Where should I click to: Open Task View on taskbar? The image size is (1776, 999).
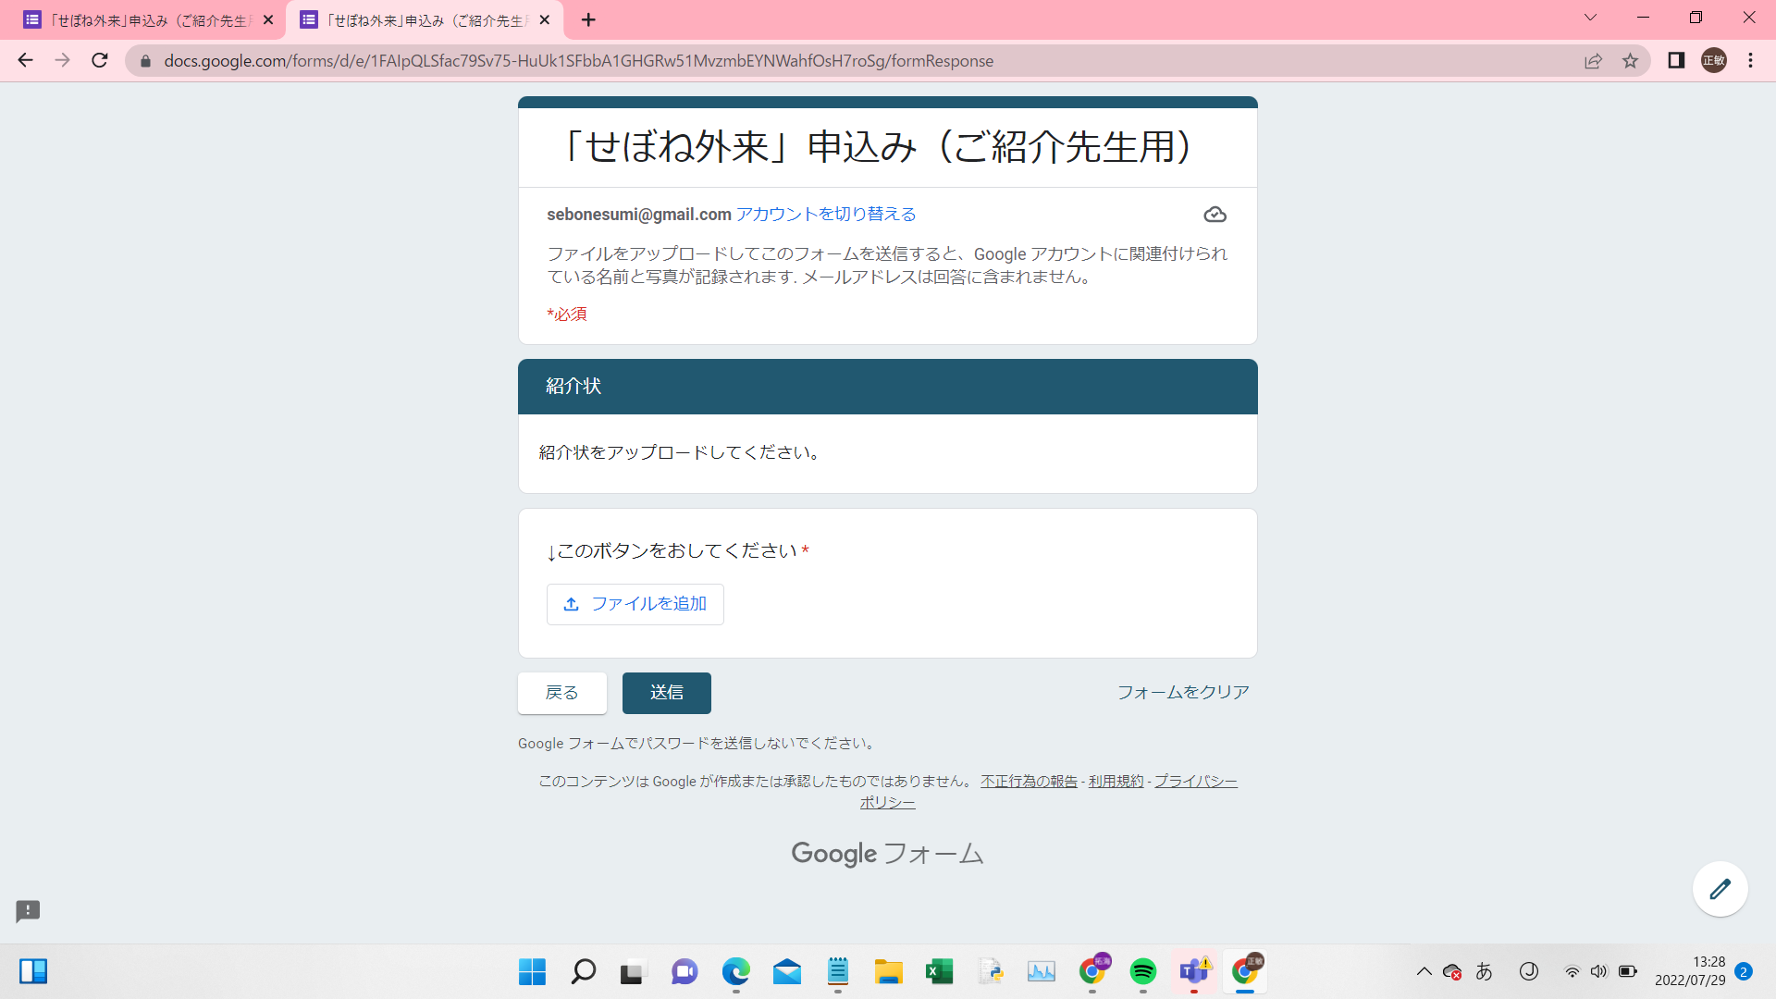click(x=634, y=971)
